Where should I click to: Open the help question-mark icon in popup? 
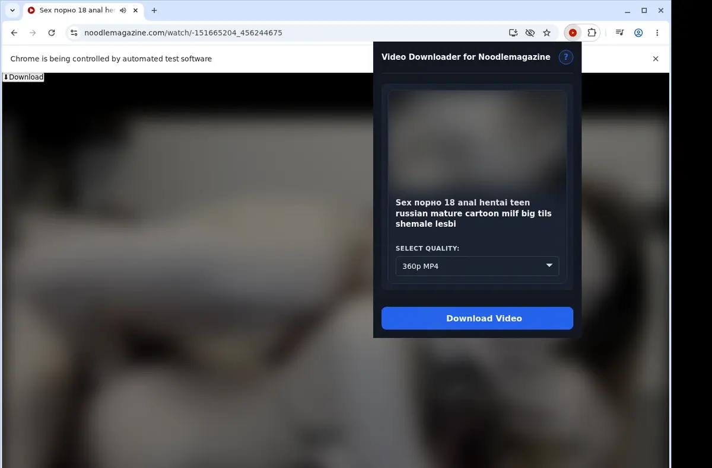point(566,57)
